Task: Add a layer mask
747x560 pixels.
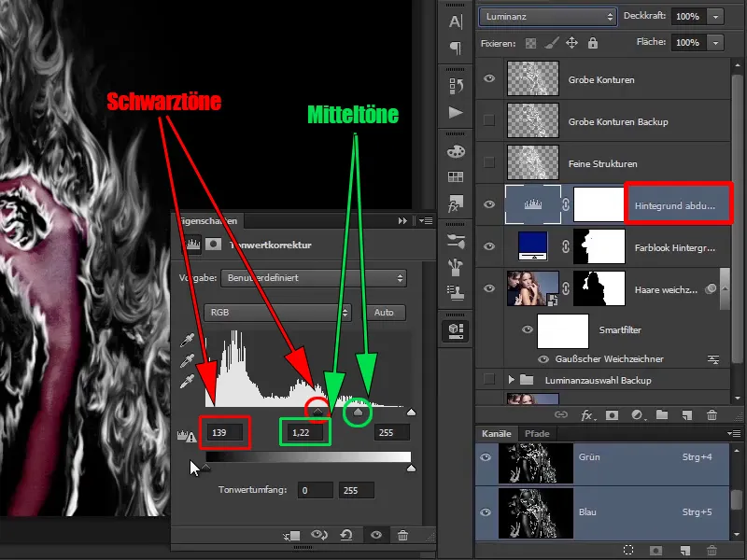Action: (x=613, y=415)
